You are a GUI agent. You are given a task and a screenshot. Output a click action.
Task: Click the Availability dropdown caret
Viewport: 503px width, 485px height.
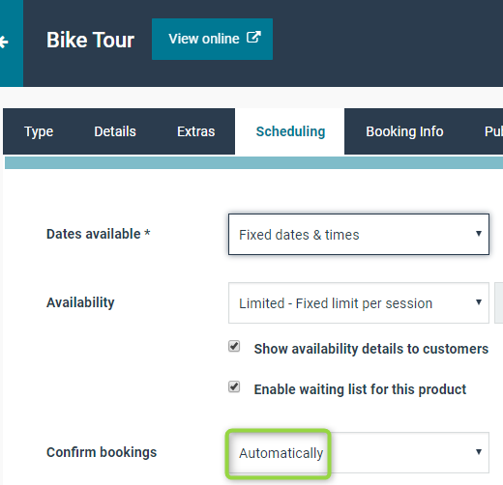click(479, 302)
